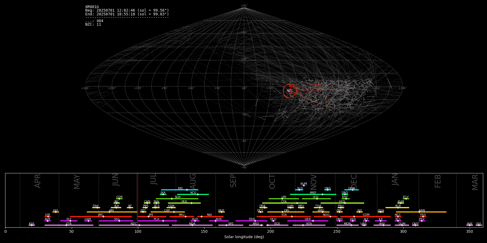The image size is (487, 243).
Task: Click the NZC radiant circle on the sky map
Action: (x=290, y=91)
